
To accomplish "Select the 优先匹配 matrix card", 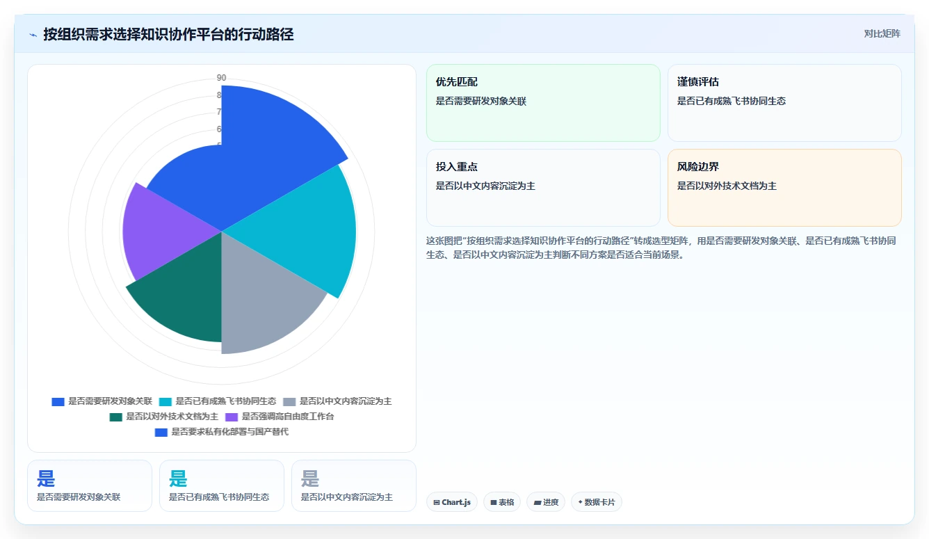I will 543,103.
